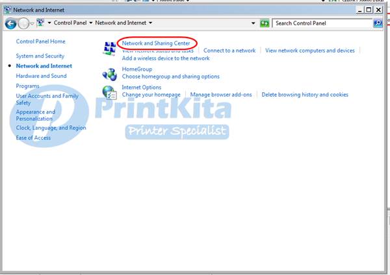Go to System and Security category
Image resolution: width=390 pixels, height=275 pixels.
[x=40, y=56]
